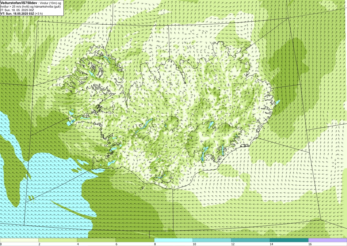Click the 14–16 m/s dark teal legend swatch
The height and width of the screenshot is (246, 347).
pyautogui.click(x=289, y=240)
